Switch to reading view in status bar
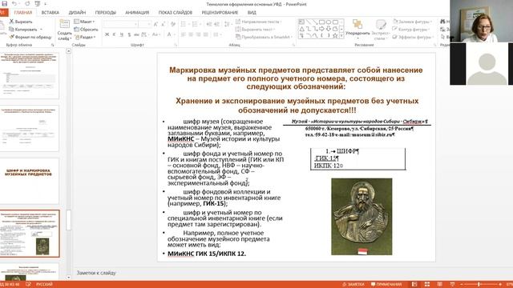Image resolution: width=513 pixels, height=288 pixels. [x=440, y=284]
